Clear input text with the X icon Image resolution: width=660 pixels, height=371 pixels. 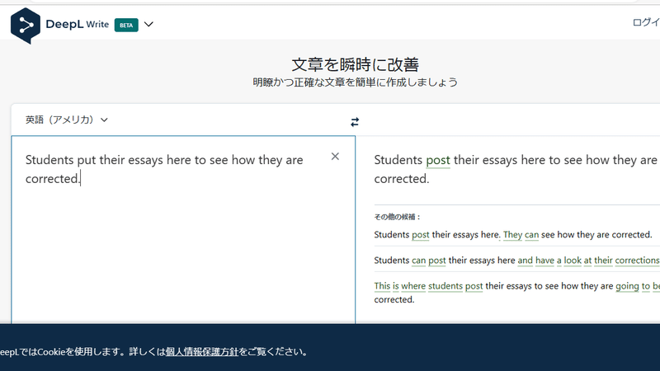tap(335, 157)
